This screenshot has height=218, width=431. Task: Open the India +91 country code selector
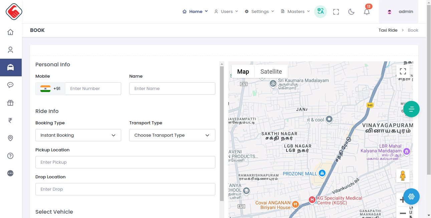(x=50, y=89)
